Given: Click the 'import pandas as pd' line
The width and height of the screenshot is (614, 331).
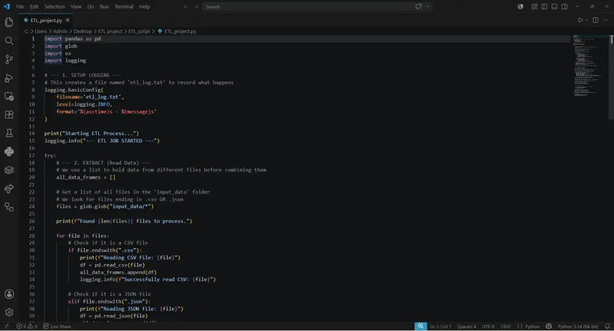Looking at the screenshot, I should pos(72,39).
